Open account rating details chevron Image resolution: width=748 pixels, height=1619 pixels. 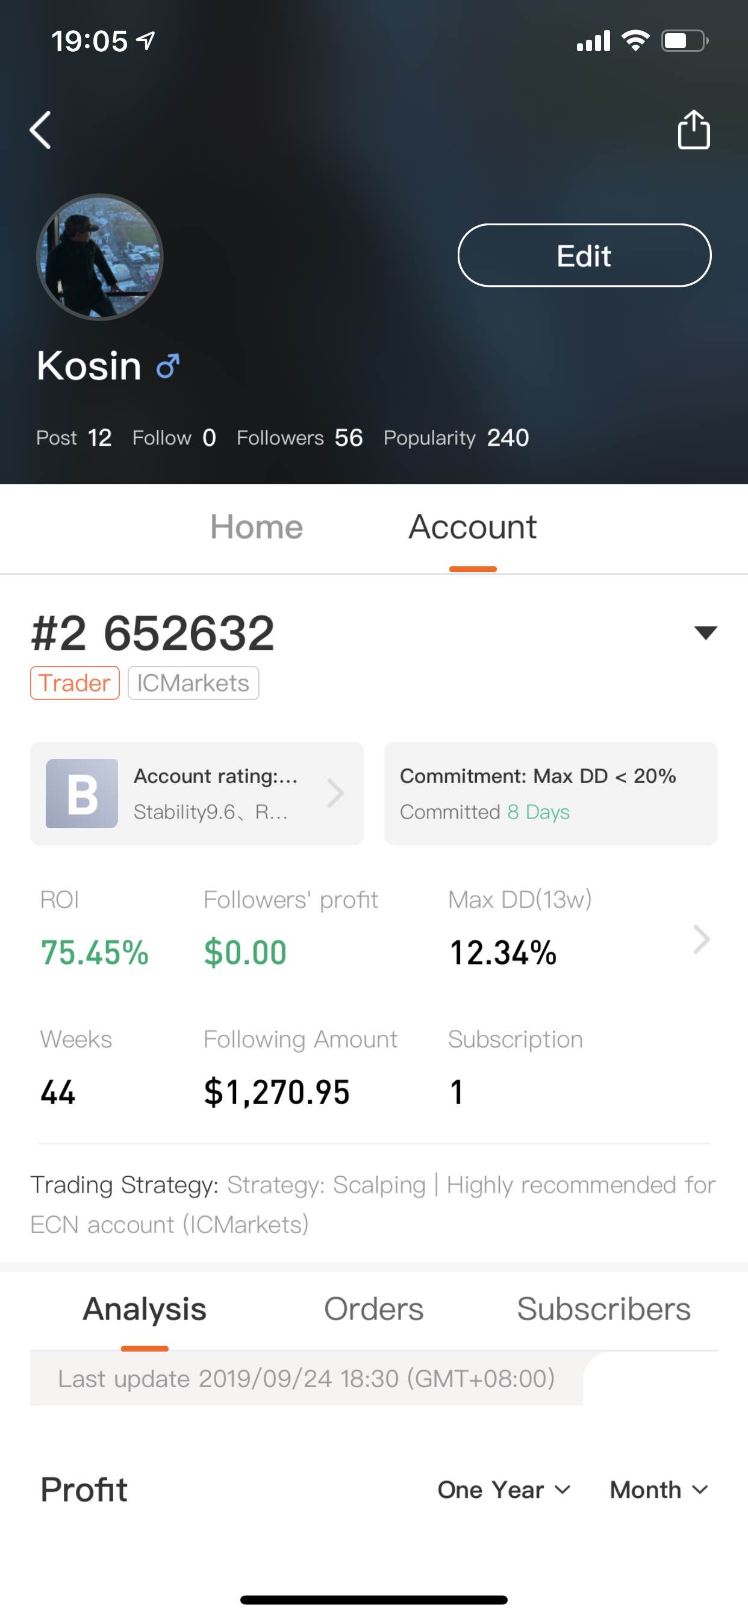(x=335, y=793)
